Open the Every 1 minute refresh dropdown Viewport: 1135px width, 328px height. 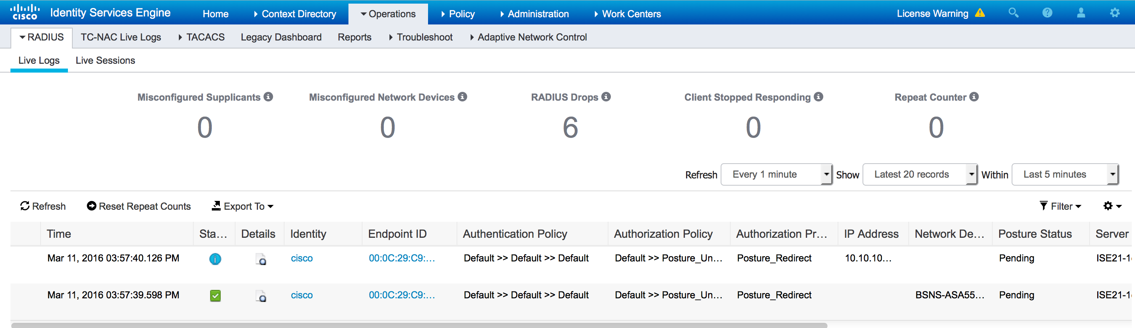click(x=776, y=174)
